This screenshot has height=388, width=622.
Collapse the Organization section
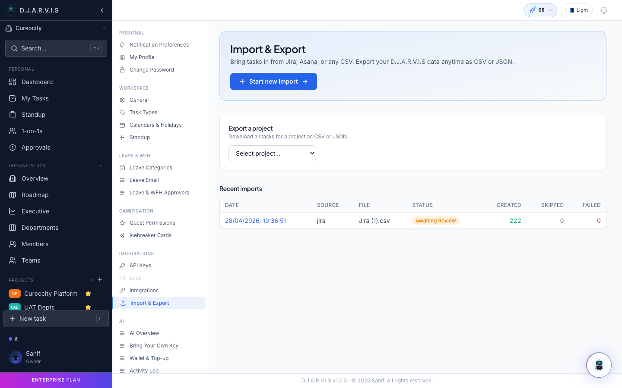(x=101, y=166)
